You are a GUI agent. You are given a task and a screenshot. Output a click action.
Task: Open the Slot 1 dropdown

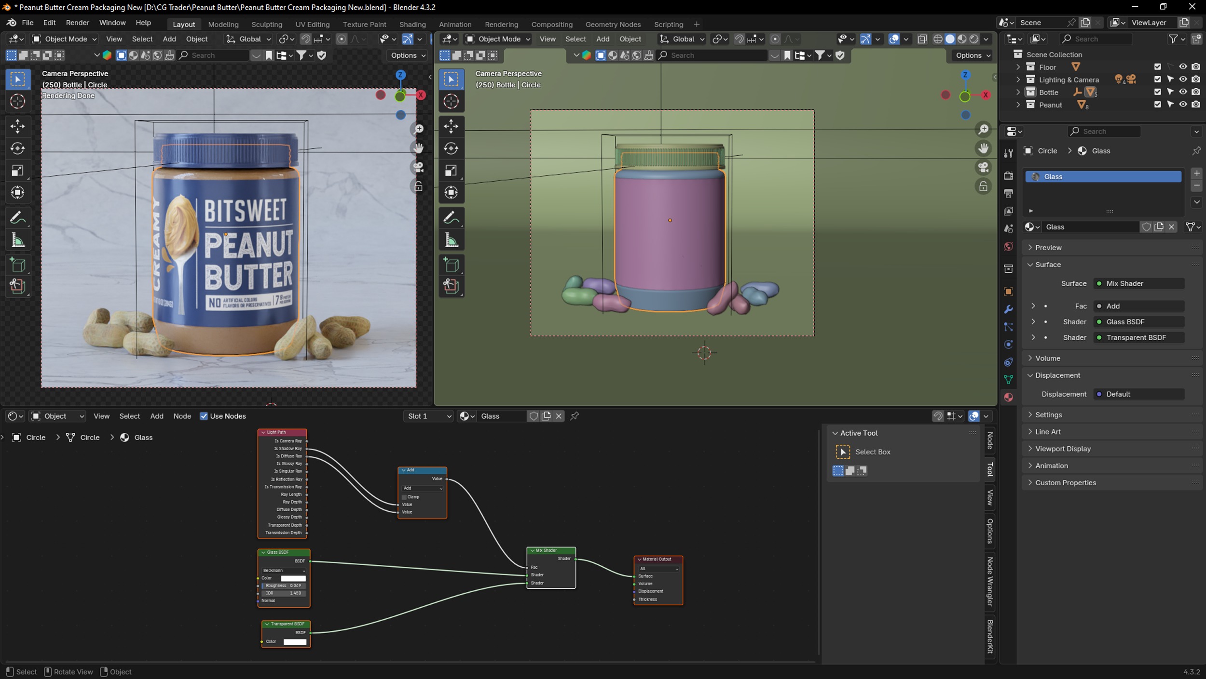pos(428,416)
